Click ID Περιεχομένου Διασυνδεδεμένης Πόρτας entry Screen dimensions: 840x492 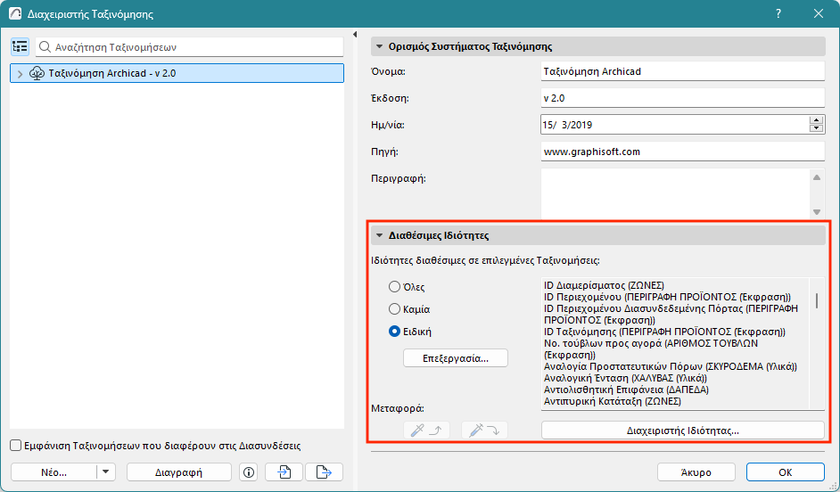[671, 315]
